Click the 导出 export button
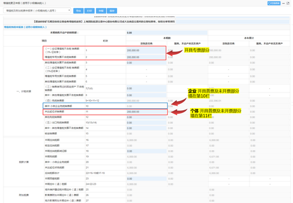The width and height of the screenshot is (293, 203). pos(78,11)
